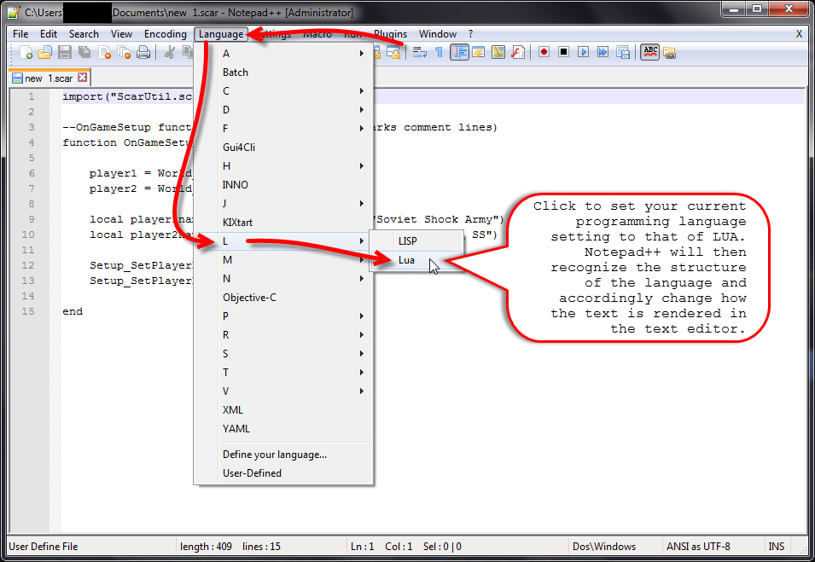Click the Save All toolbar icon
The height and width of the screenshot is (562, 815).
(x=84, y=53)
